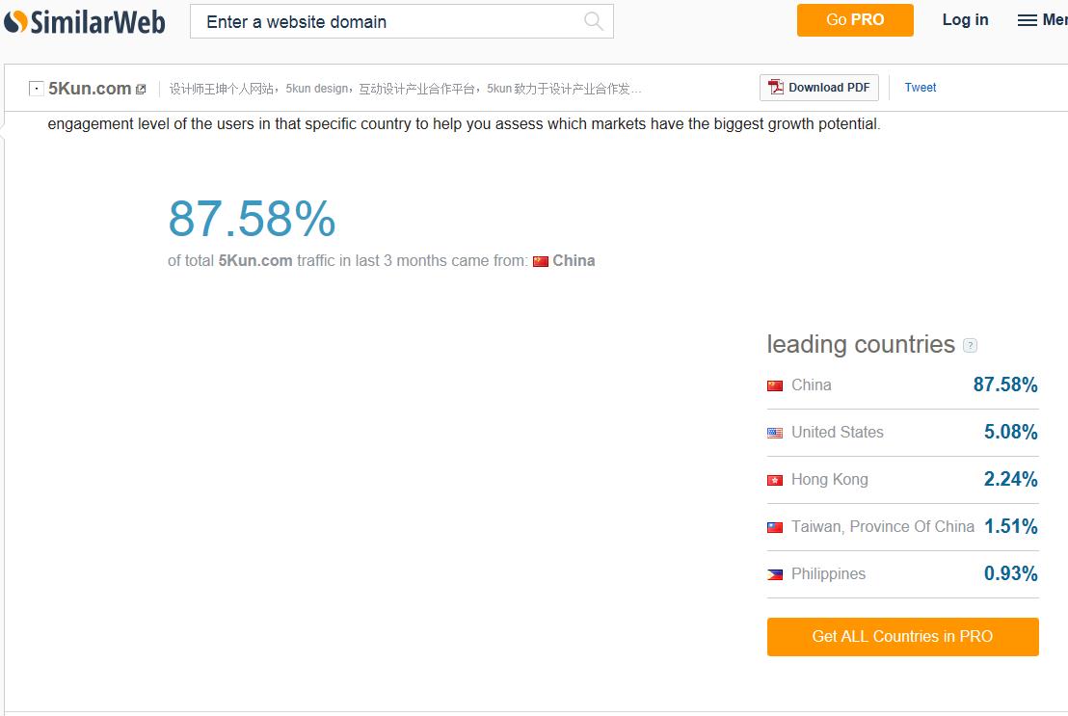The width and height of the screenshot is (1068, 716).
Task: Click the search magnifier icon
Action: pyautogui.click(x=593, y=21)
